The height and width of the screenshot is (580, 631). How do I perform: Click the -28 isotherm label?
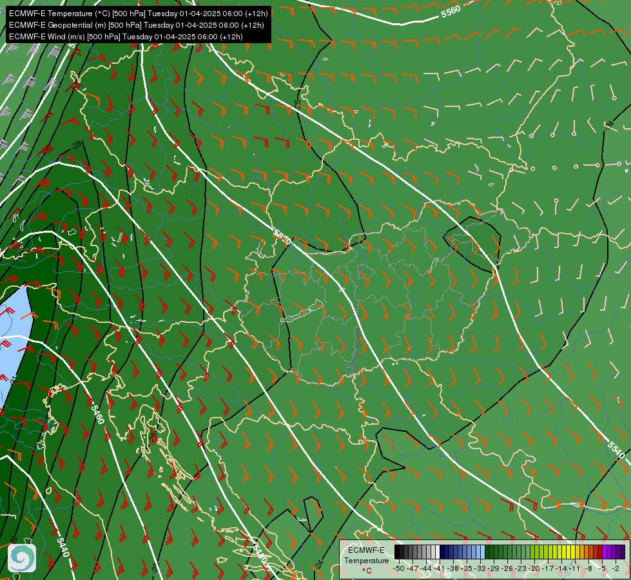(x=76, y=144)
